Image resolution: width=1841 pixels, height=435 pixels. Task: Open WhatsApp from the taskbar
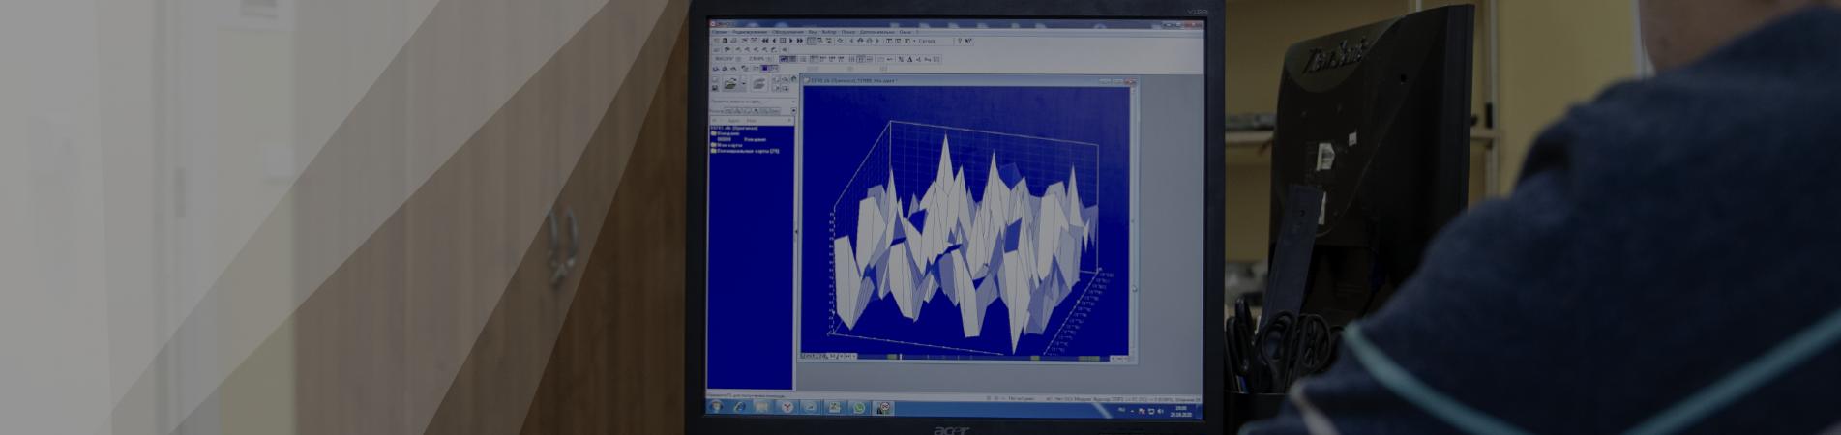(859, 407)
